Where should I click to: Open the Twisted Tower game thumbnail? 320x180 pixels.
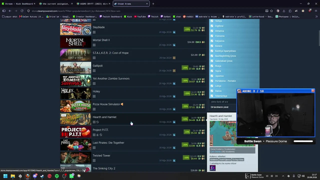[x=75, y=157]
